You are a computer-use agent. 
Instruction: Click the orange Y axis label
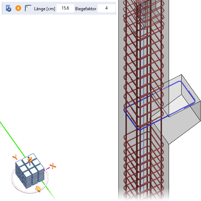[x=15, y=157]
